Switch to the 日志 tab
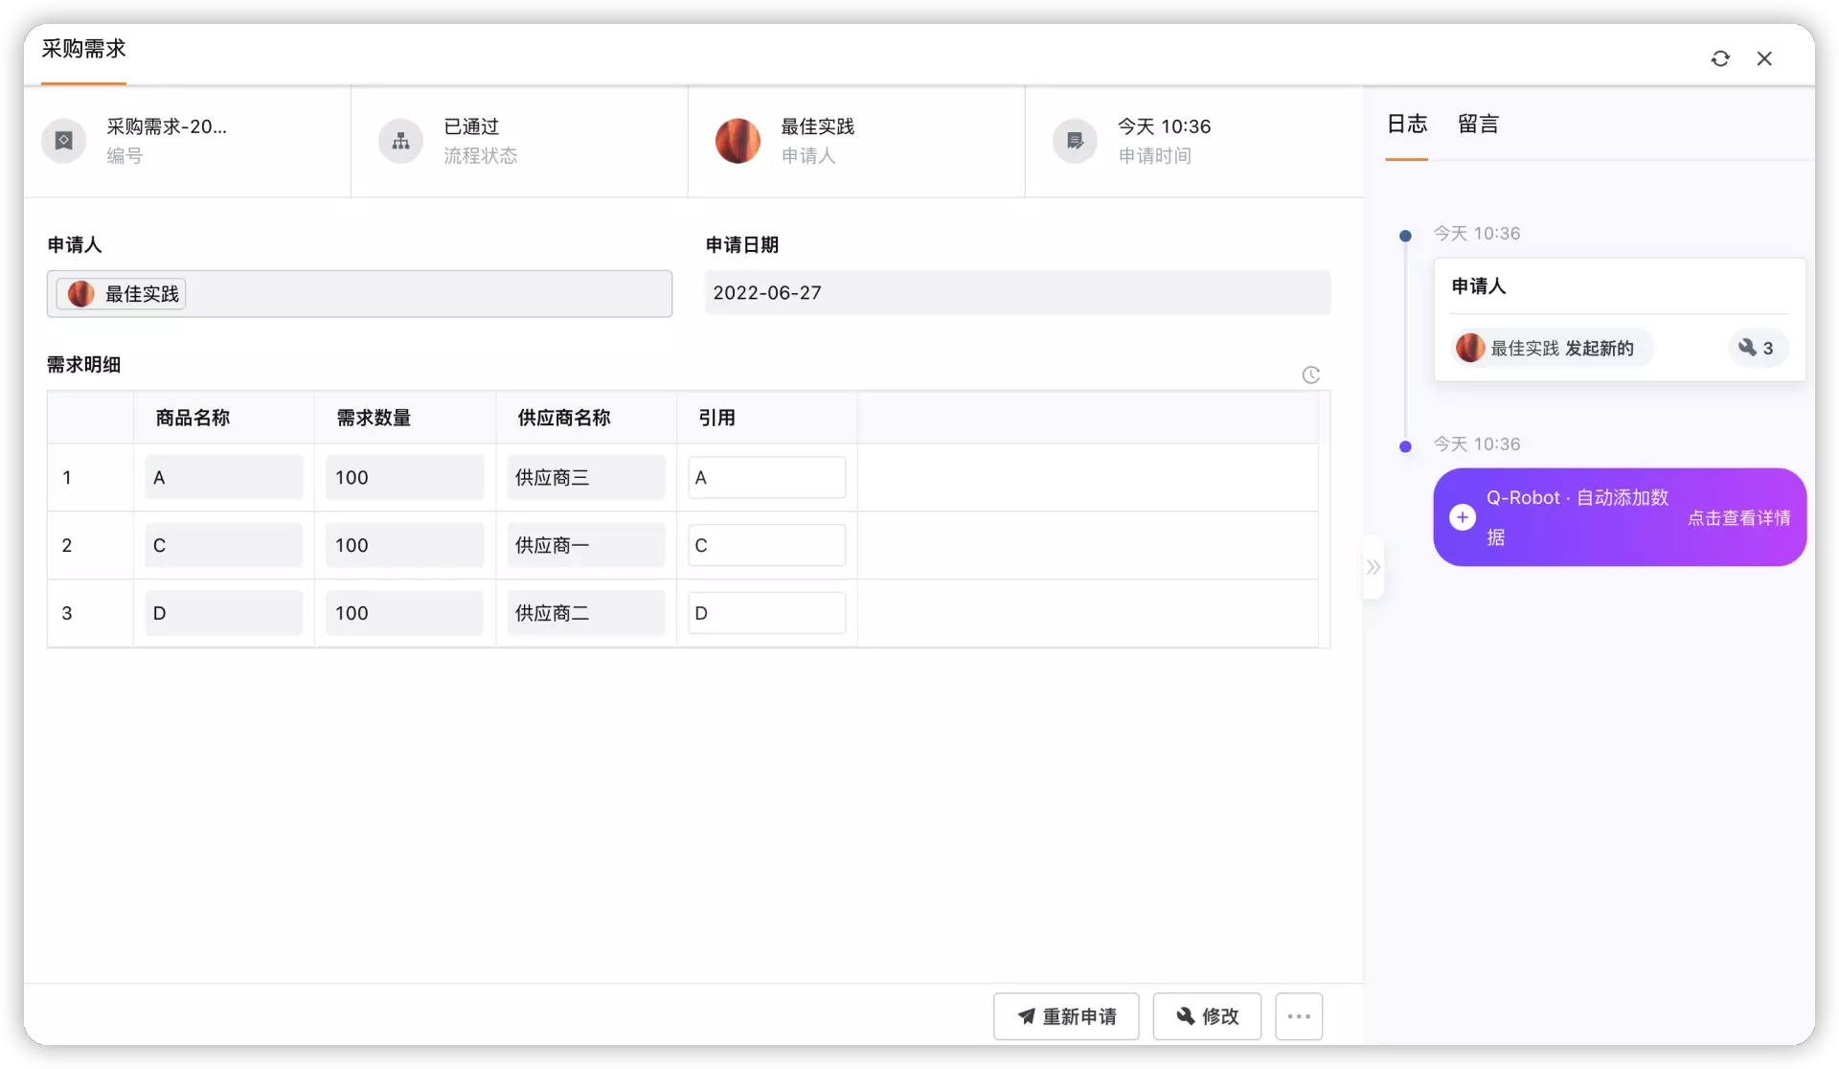 pos(1406,124)
